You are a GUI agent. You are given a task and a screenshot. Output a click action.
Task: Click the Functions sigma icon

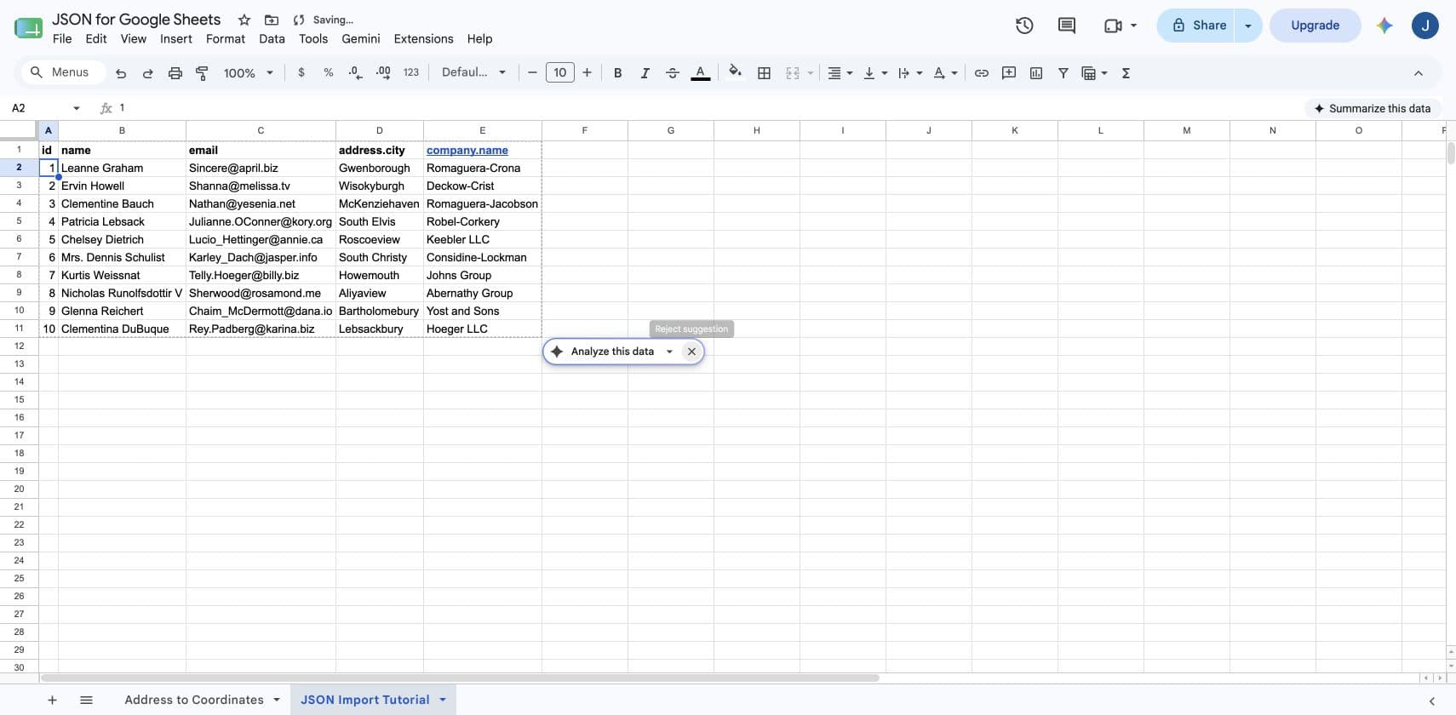[x=1126, y=73]
